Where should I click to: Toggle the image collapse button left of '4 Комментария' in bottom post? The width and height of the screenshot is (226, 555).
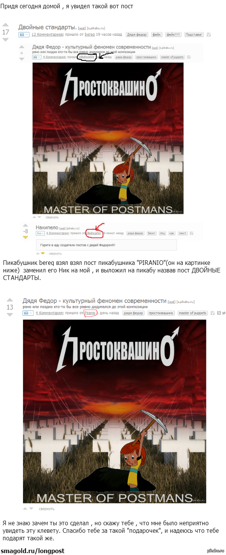28,313
